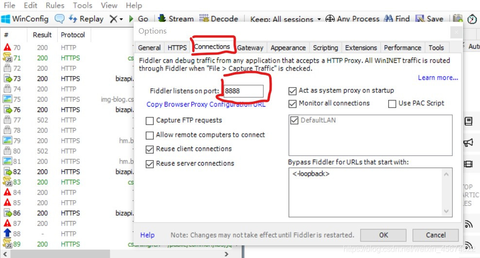Image resolution: width=480 pixels, height=258 pixels.
Task: Select session 88 upload arrow icon
Action: 7,234
